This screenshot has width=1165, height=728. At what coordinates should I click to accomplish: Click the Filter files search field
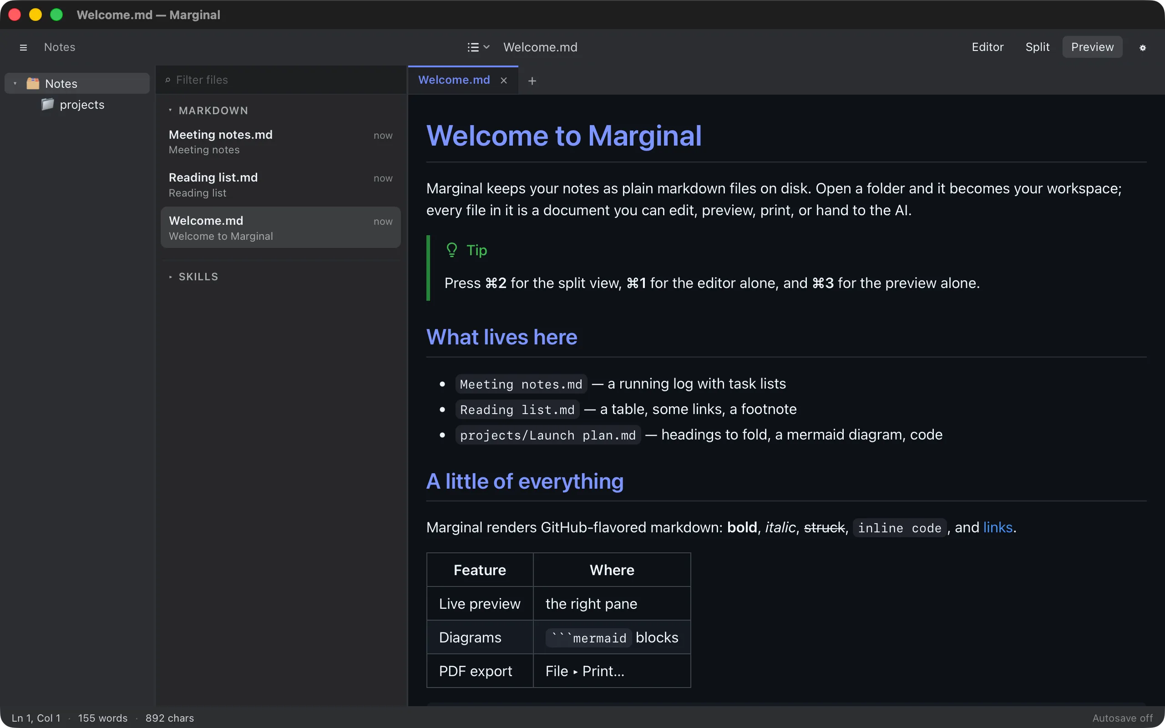[281, 80]
